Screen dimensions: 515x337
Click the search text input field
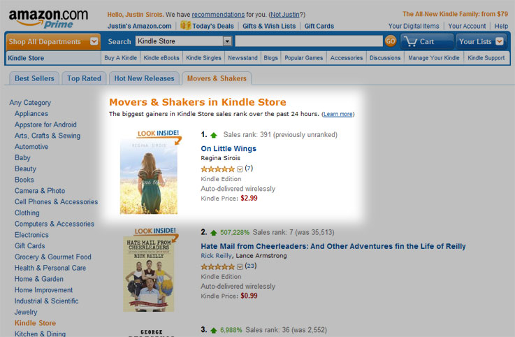tap(308, 41)
